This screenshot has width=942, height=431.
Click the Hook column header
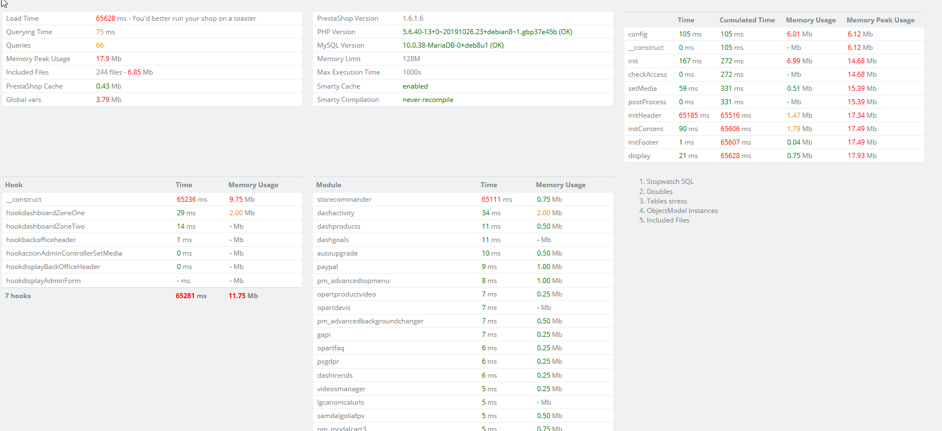coord(14,185)
